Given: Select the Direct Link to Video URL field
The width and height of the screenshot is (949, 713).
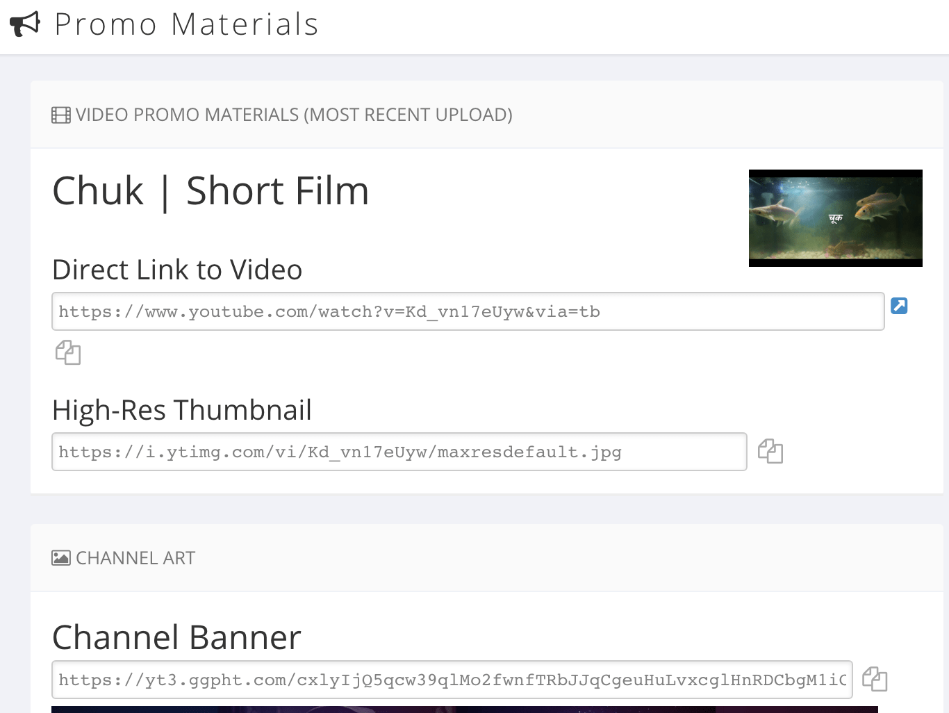Looking at the screenshot, I should click(468, 311).
